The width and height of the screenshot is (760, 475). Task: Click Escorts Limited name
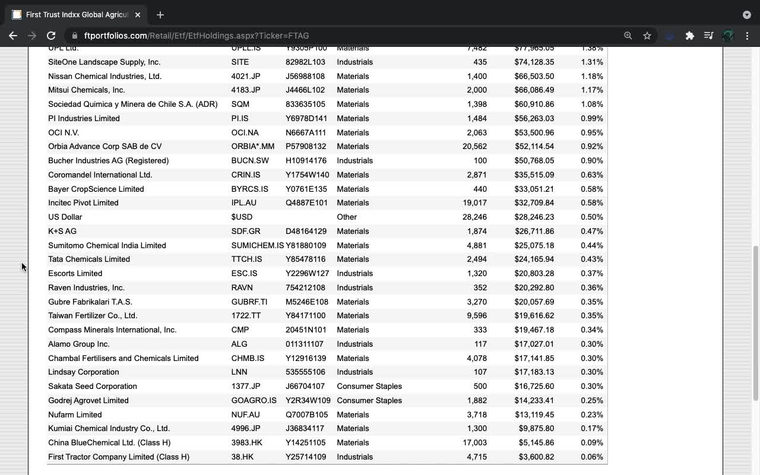(x=75, y=273)
